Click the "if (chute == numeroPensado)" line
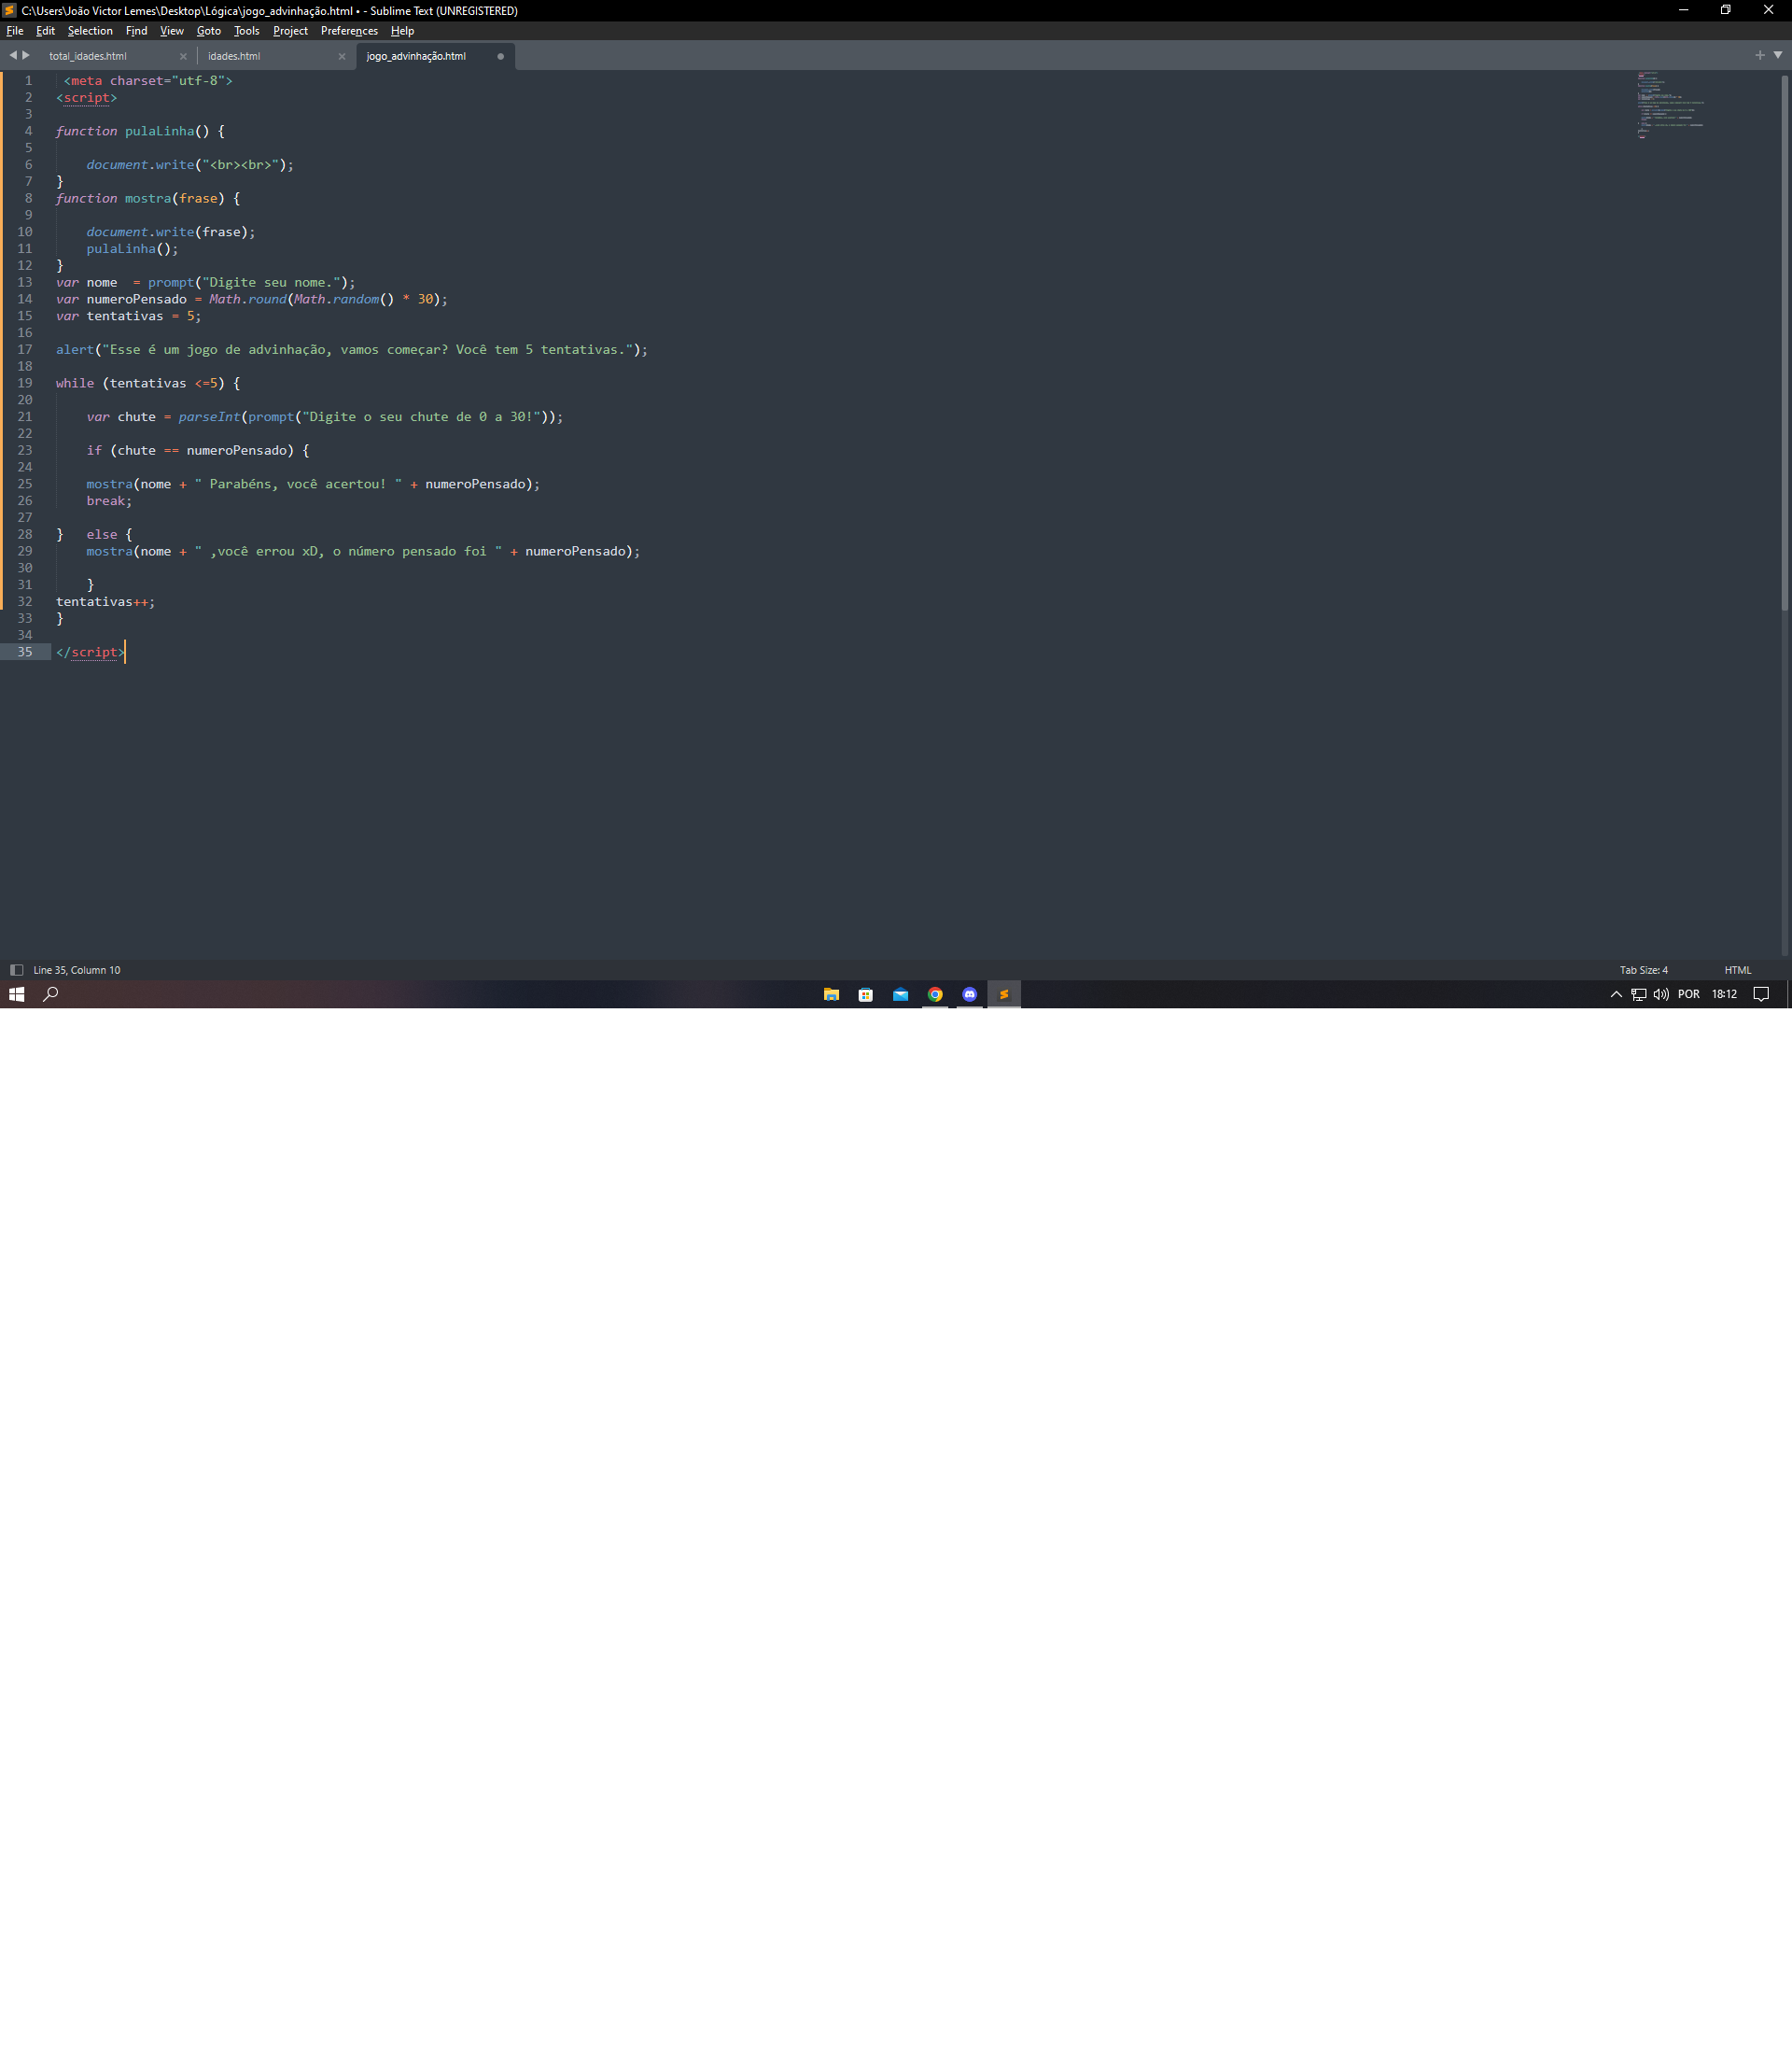This screenshot has width=1792, height=2054. tap(198, 450)
